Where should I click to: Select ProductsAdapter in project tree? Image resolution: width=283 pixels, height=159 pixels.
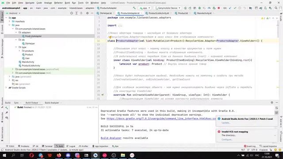click(x=33, y=36)
